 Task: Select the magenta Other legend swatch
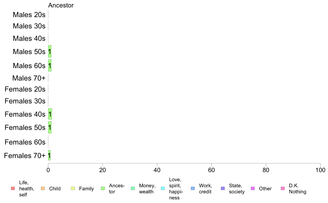[253, 188]
